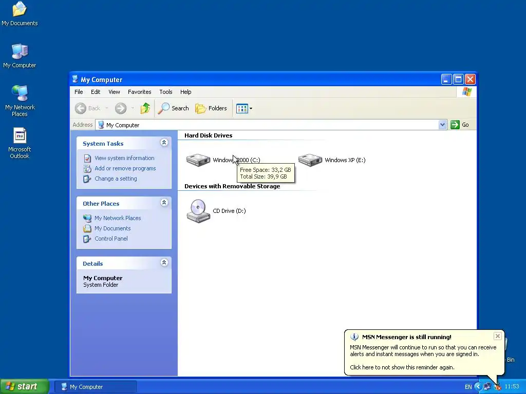This screenshot has width=526, height=394.
Task: Open Back history dropdown arrow
Action: click(107, 108)
